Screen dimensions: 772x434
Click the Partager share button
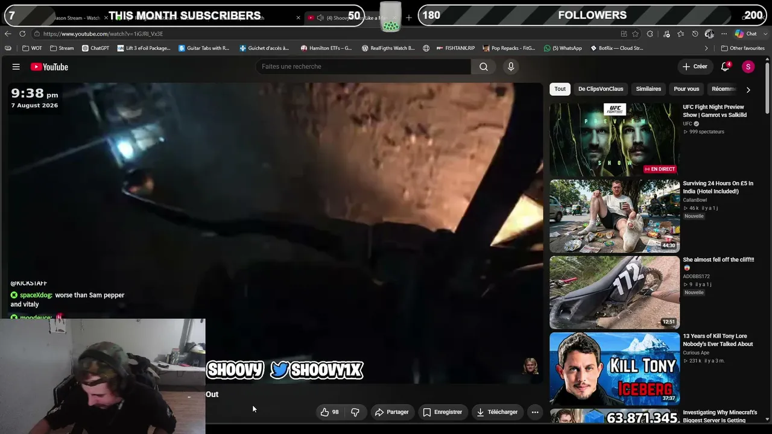[x=391, y=412]
